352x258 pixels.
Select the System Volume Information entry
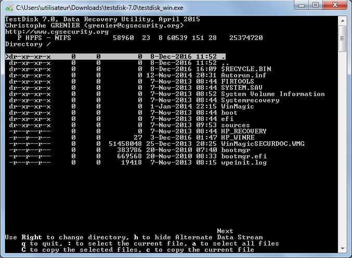click(167, 94)
